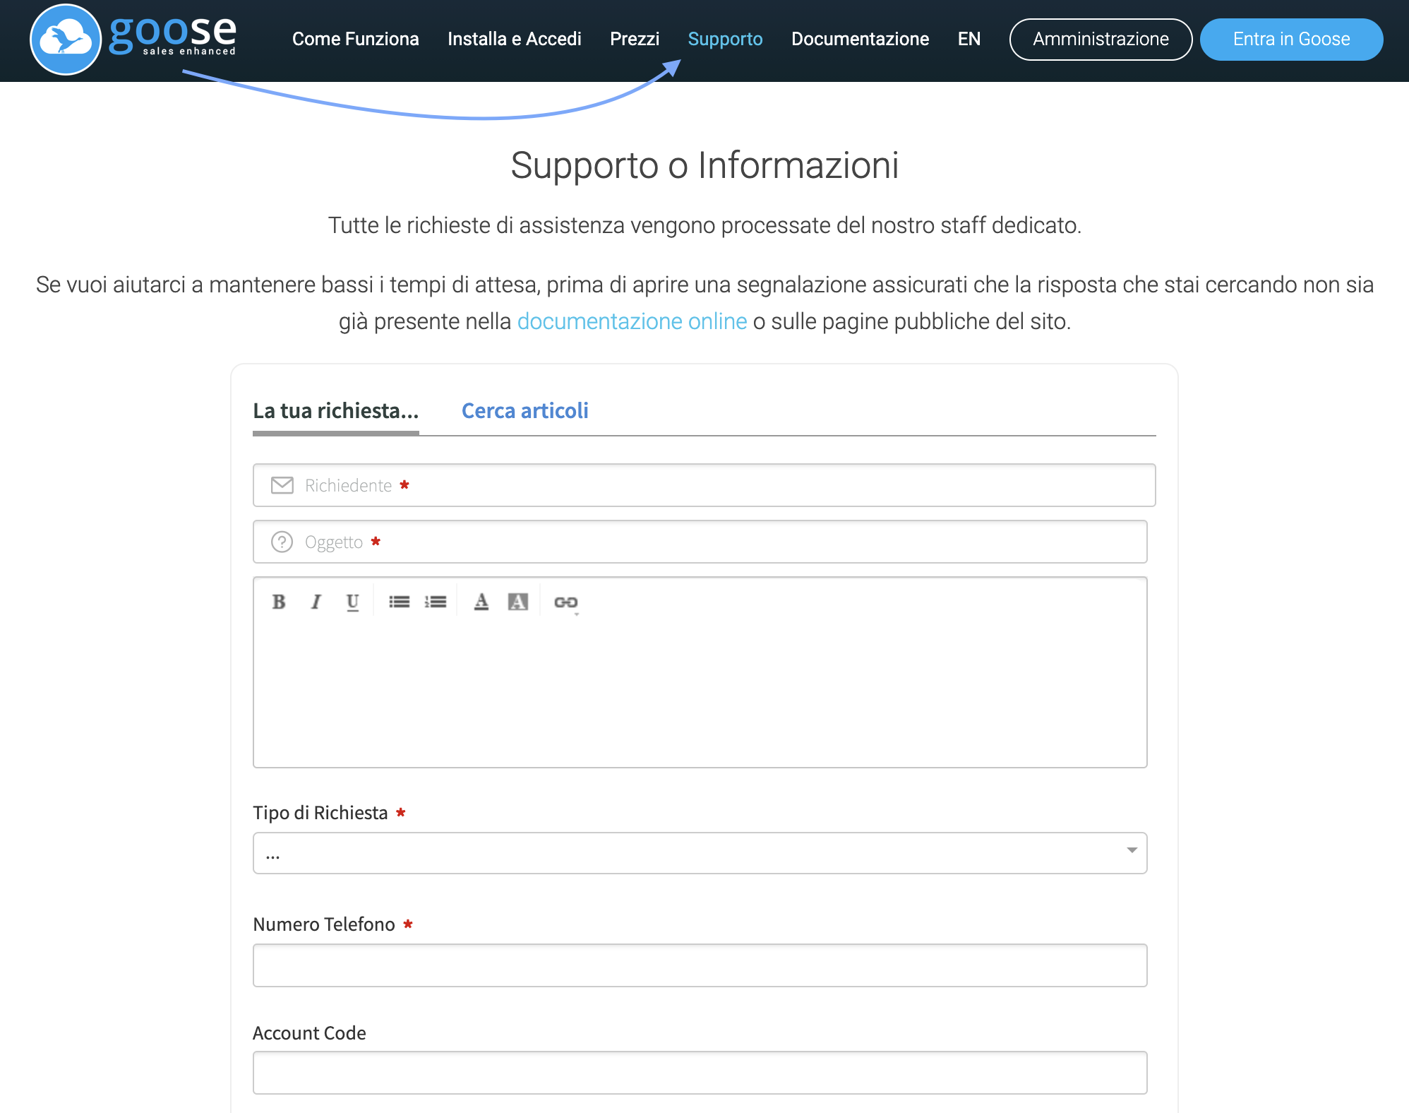The image size is (1409, 1113).
Task: Toggle bold formatting in the editor
Action: (x=279, y=602)
